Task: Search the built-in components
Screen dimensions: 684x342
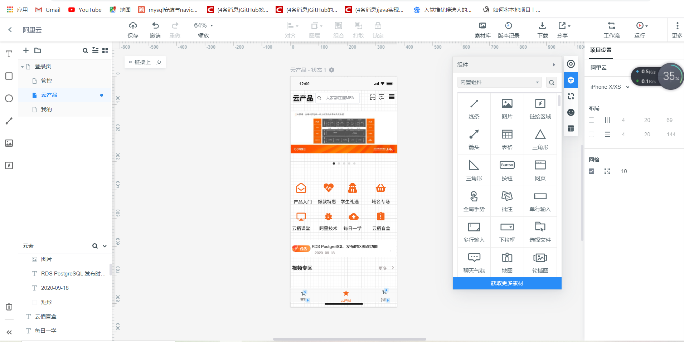Action: (x=552, y=82)
